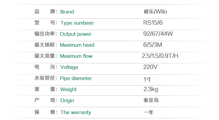Click the Maximum head label
This screenshot has height=120, width=219.
pyautogui.click(x=77, y=45)
